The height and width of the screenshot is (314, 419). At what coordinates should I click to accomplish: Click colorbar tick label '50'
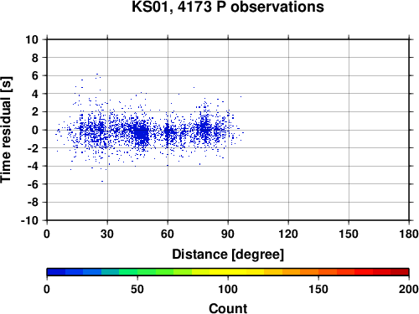(x=137, y=289)
